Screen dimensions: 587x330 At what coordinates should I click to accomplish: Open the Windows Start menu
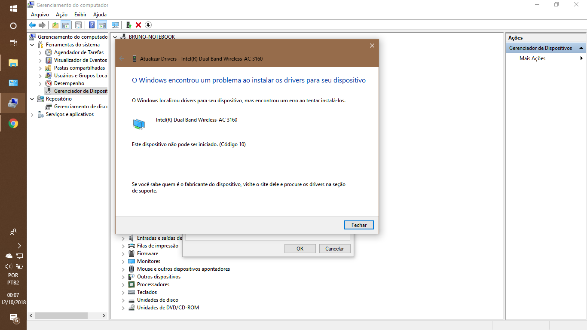tap(13, 9)
